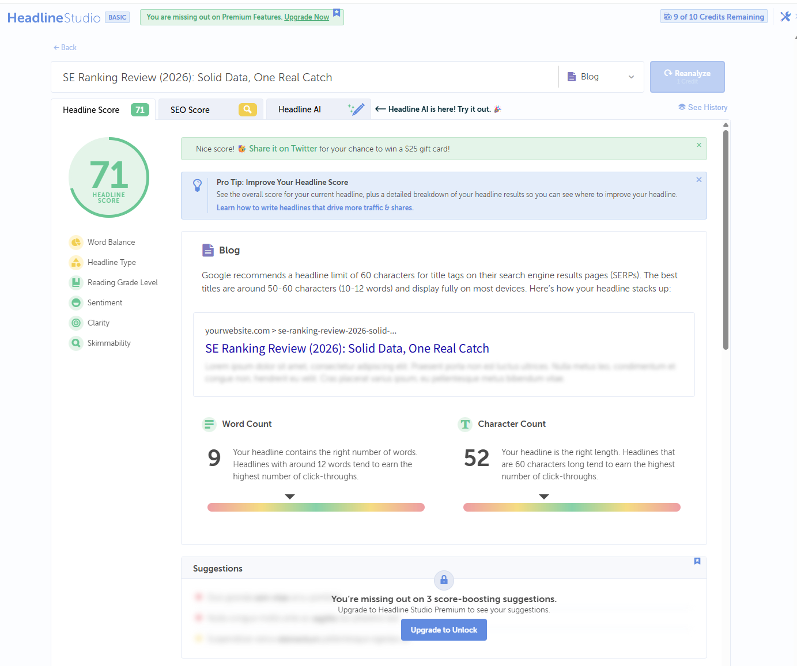
Task: Jump to Headline Type section
Action: pyautogui.click(x=112, y=263)
